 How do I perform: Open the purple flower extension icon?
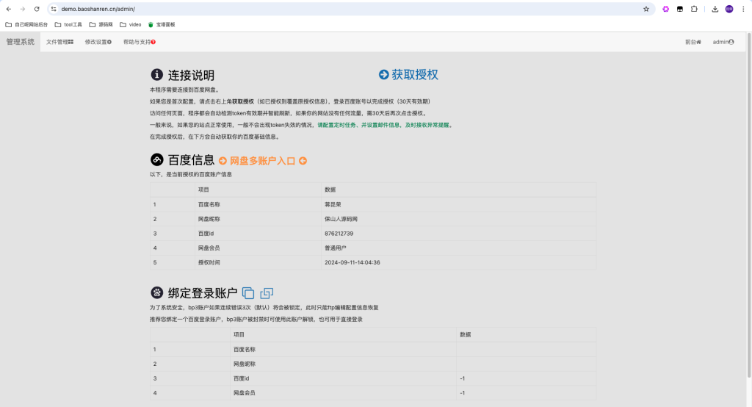coord(665,9)
